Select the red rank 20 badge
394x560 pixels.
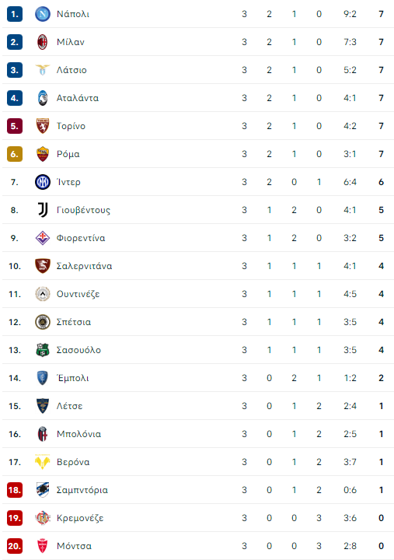point(15,546)
